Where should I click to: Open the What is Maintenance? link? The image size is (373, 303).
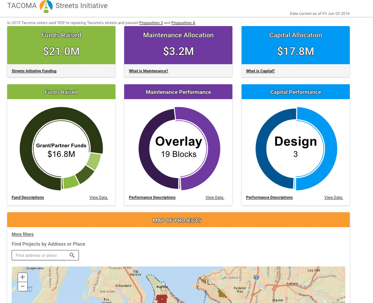[148, 71]
